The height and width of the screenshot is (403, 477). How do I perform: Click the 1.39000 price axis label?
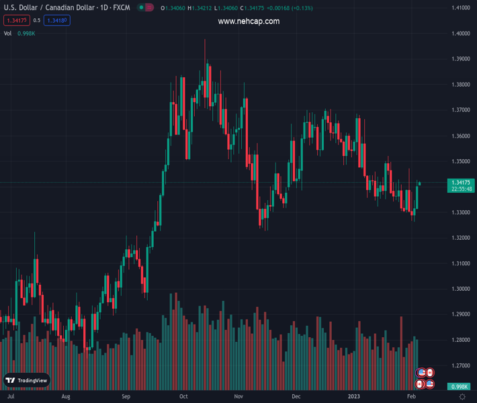(461, 58)
